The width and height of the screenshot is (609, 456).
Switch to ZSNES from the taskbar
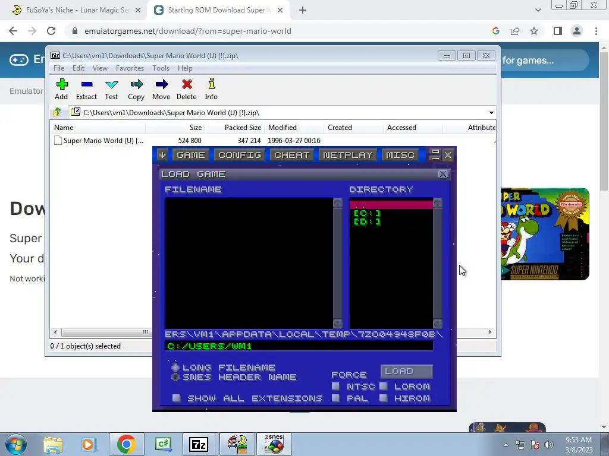[274, 444]
